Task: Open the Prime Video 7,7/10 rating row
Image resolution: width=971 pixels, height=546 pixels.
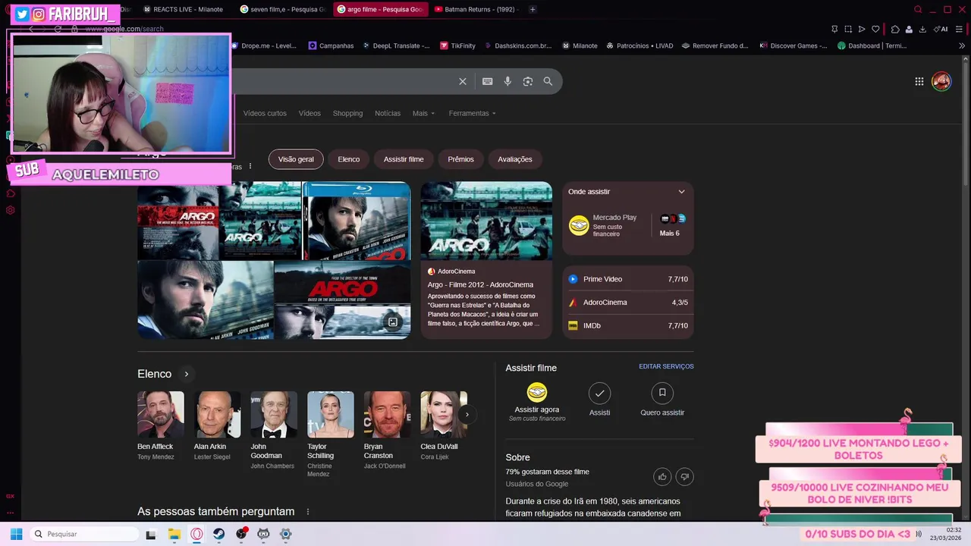Action: 628,279
